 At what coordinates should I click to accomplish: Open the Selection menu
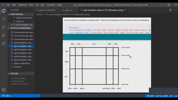tap(22, 5)
